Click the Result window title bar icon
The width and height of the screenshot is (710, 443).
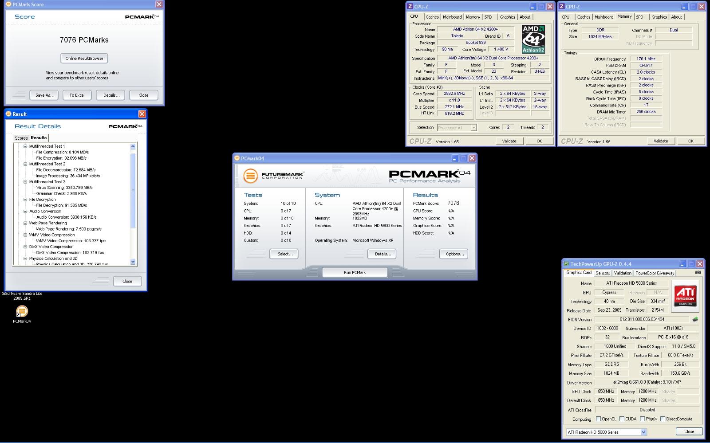(x=8, y=114)
